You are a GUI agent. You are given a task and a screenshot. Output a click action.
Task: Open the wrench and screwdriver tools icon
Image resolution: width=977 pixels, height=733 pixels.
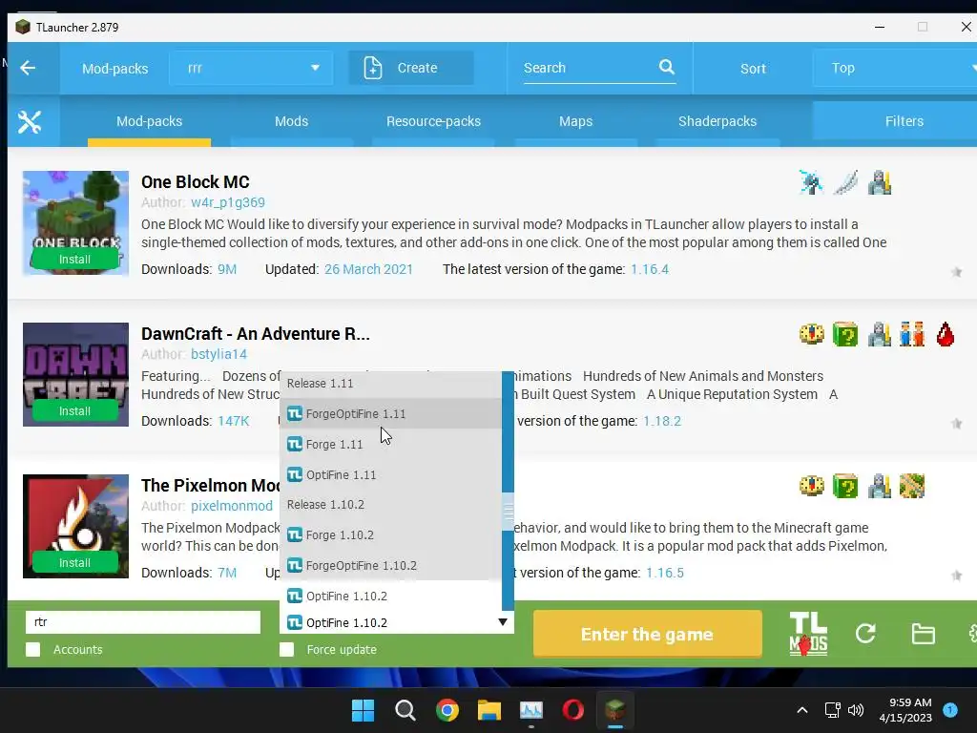[x=30, y=121]
